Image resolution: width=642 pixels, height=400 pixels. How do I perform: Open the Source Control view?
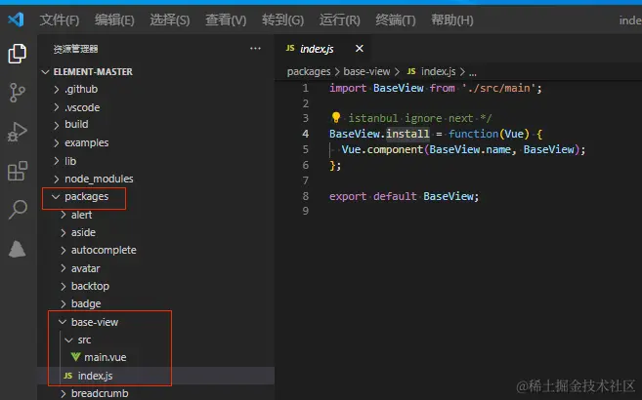18,93
